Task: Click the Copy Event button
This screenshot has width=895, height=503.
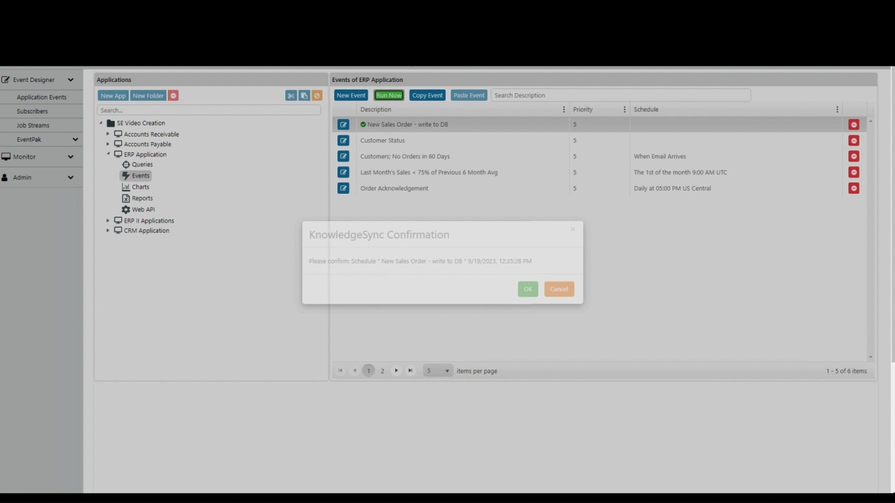Action: [428, 96]
